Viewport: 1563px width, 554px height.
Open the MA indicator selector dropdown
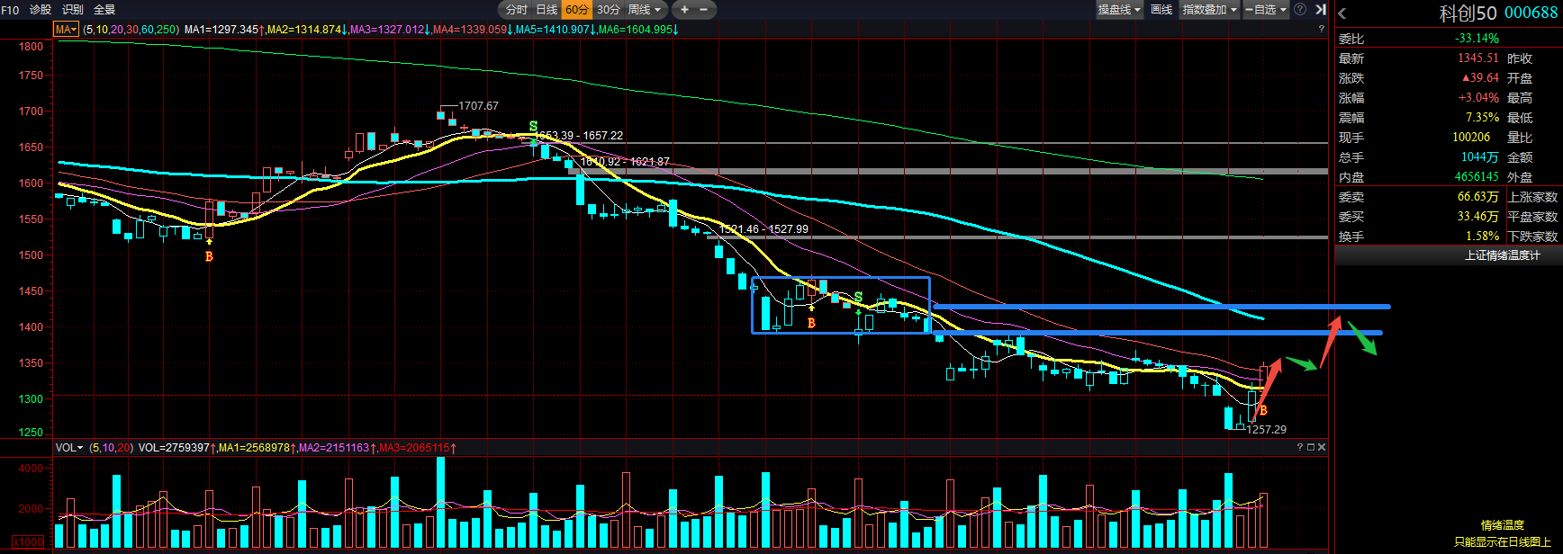67,30
